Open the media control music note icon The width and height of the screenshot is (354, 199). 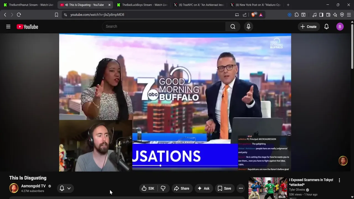tap(314, 15)
